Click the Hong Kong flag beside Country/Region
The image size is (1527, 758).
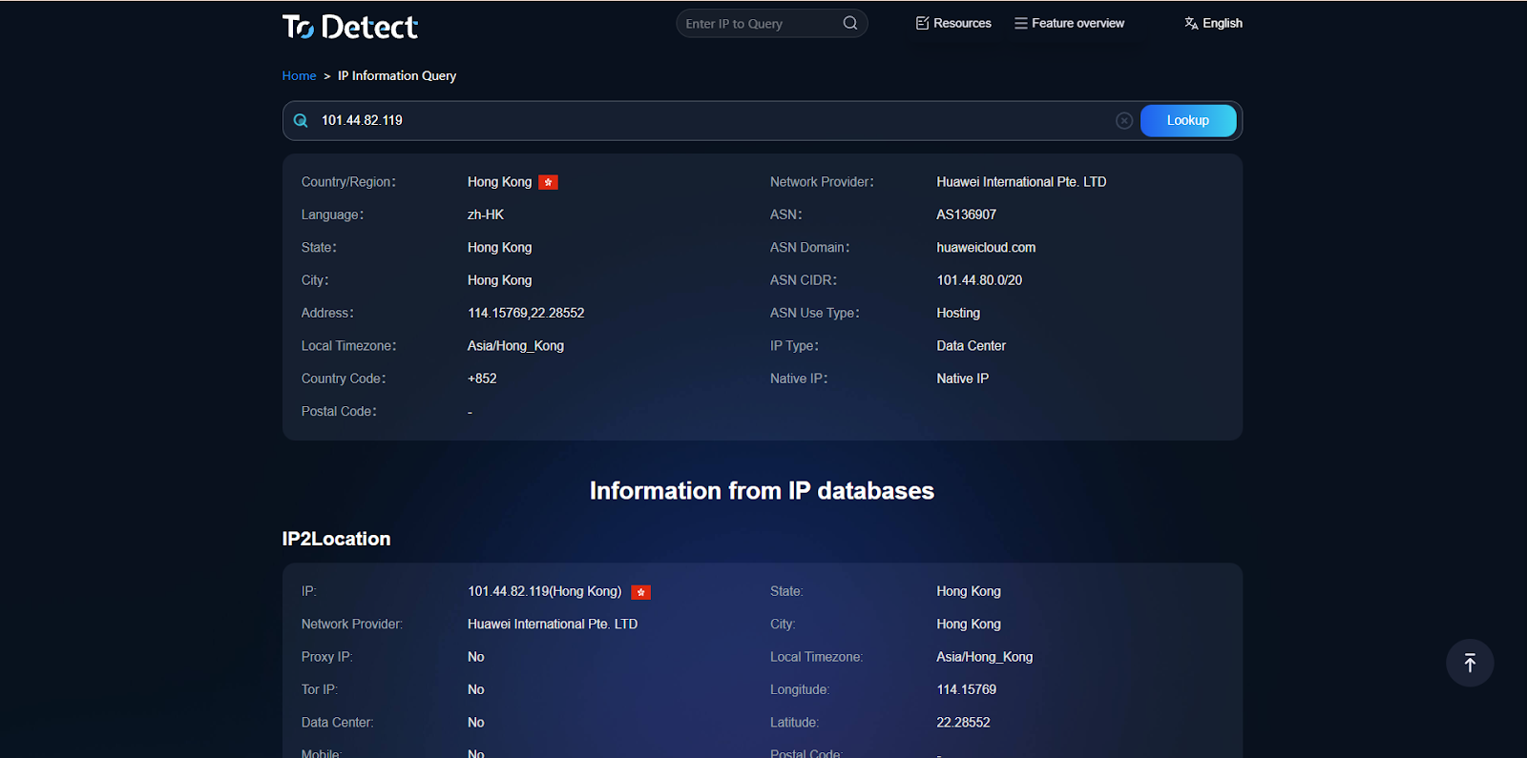pos(548,182)
